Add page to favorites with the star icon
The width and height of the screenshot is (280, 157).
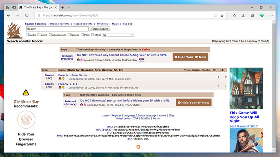point(222,16)
